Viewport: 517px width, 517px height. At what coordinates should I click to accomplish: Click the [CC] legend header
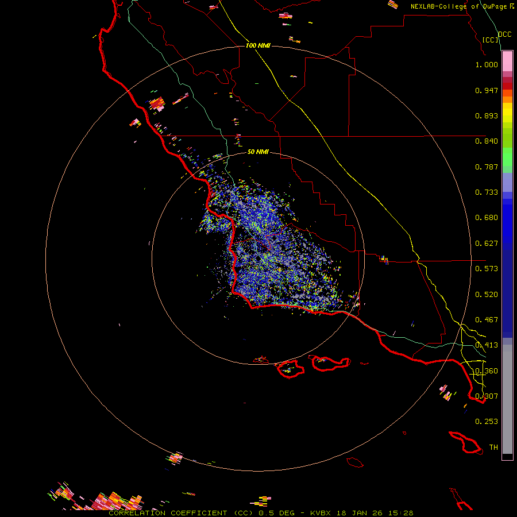490,40
